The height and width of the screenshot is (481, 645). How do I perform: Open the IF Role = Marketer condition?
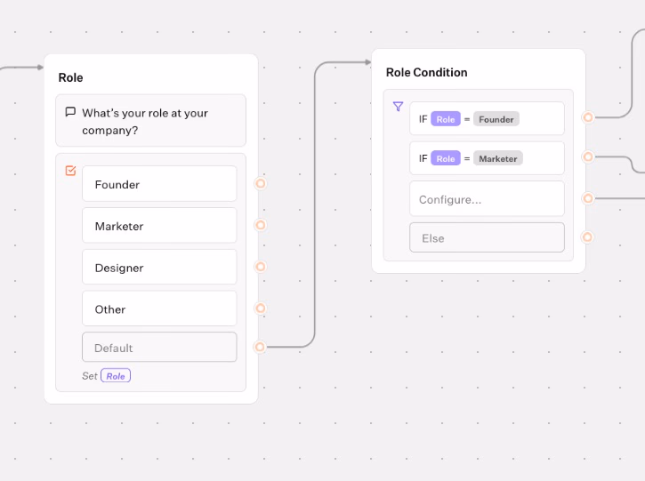pyautogui.click(x=487, y=158)
